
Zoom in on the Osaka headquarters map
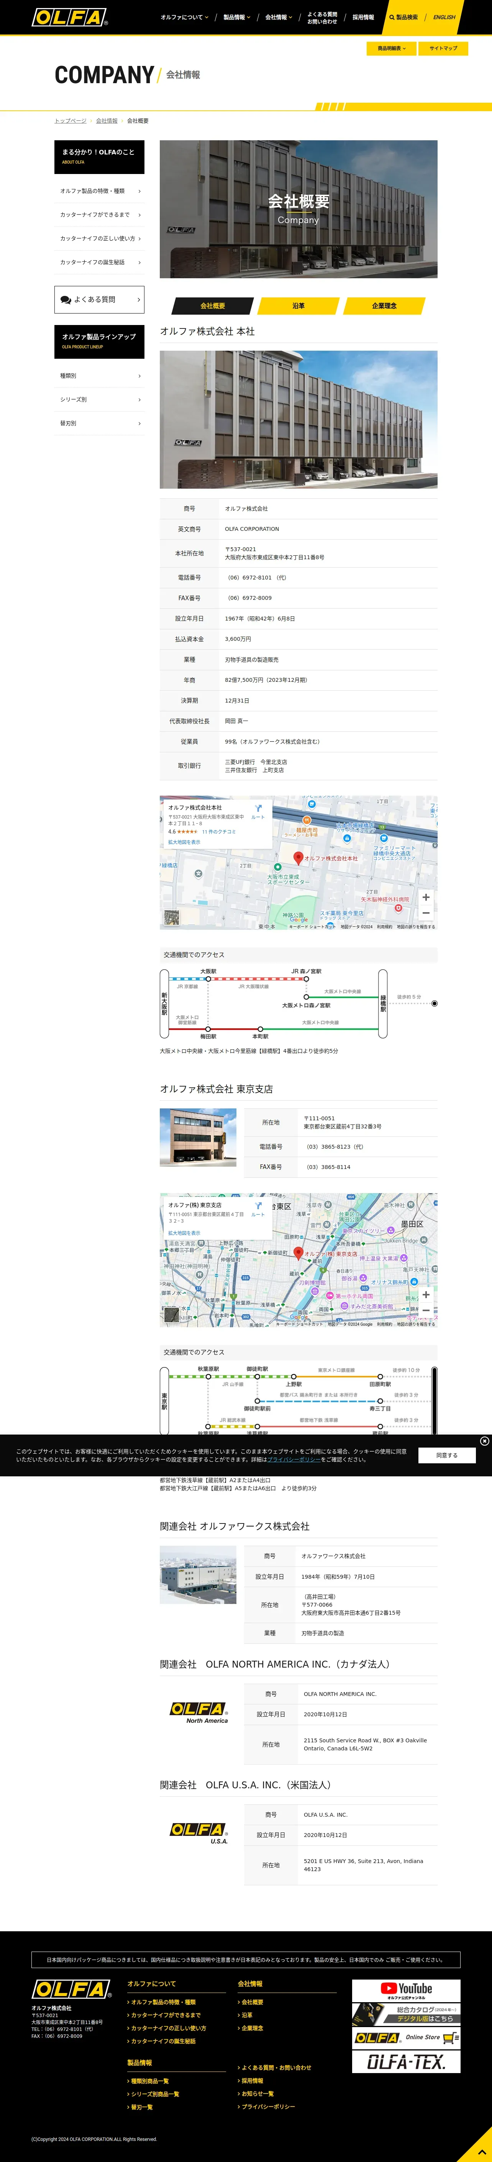[x=426, y=897]
